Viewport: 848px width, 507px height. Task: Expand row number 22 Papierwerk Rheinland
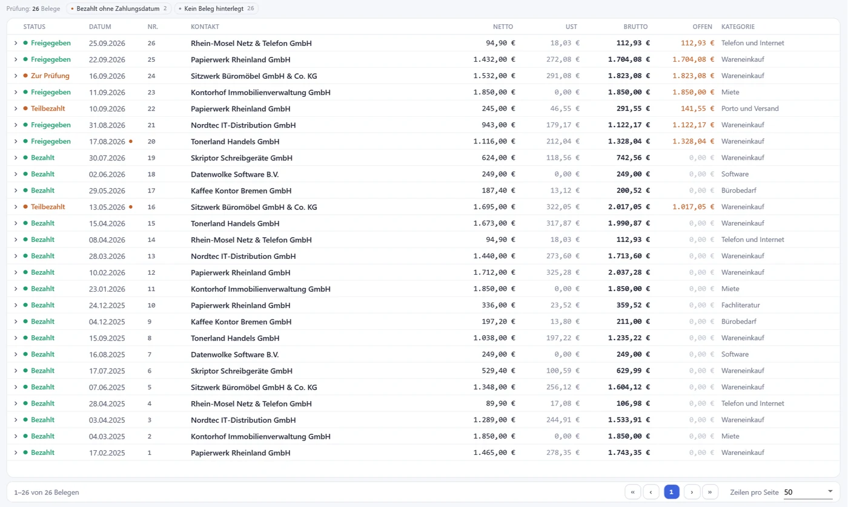click(16, 109)
